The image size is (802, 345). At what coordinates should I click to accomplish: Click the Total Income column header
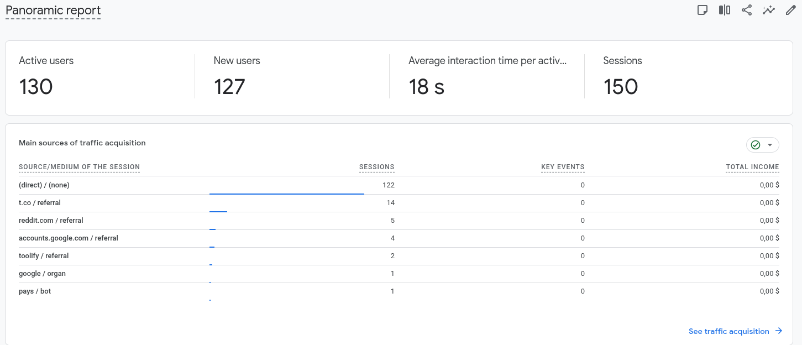[x=752, y=167]
